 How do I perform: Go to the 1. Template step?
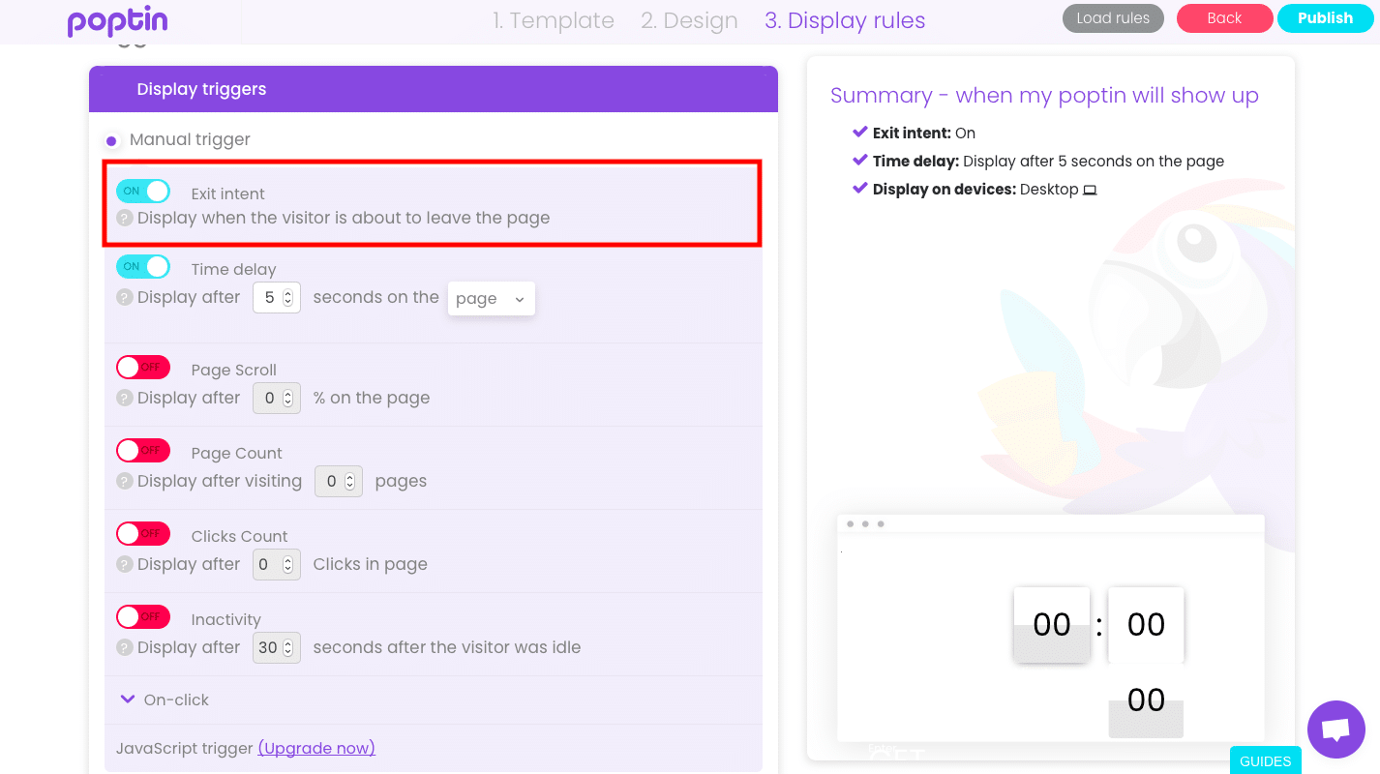point(554,20)
